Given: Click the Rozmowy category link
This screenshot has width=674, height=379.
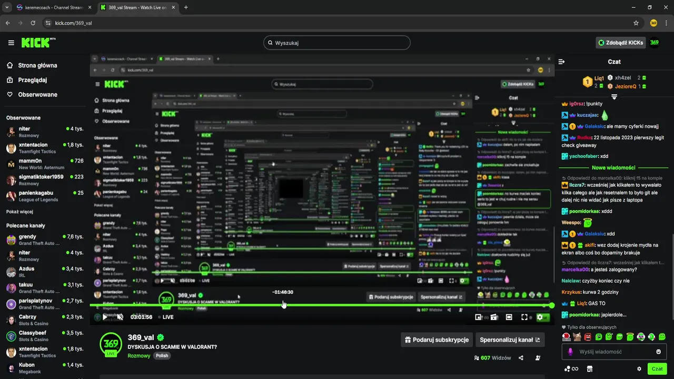Looking at the screenshot, I should 139,356.
